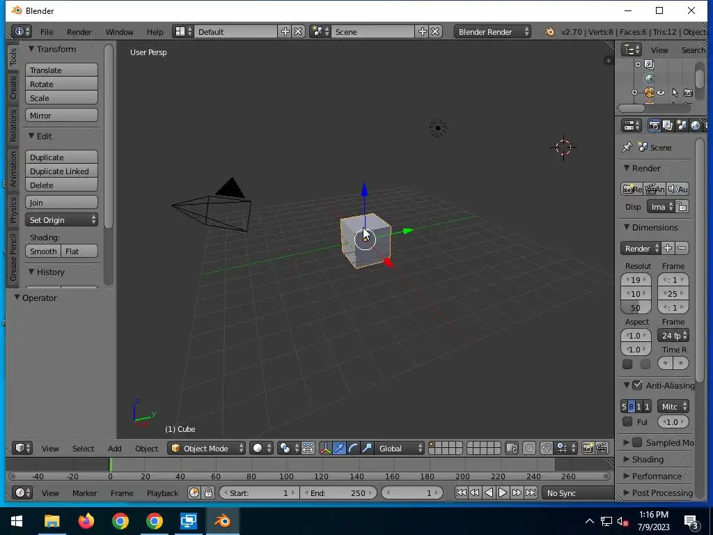This screenshot has width=713, height=535.
Task: Toggle the Full Sample checkbox
Action: [627, 421]
